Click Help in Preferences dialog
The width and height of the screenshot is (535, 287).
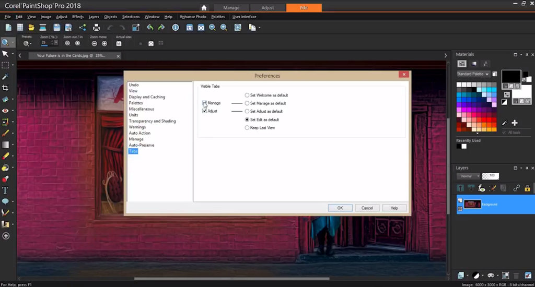pyautogui.click(x=394, y=208)
